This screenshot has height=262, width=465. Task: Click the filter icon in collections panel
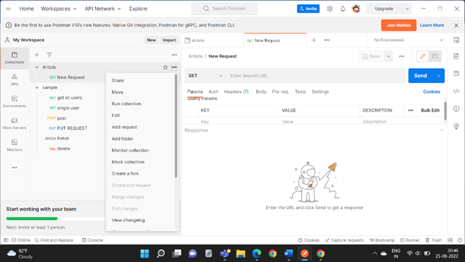pyautogui.click(x=50, y=55)
